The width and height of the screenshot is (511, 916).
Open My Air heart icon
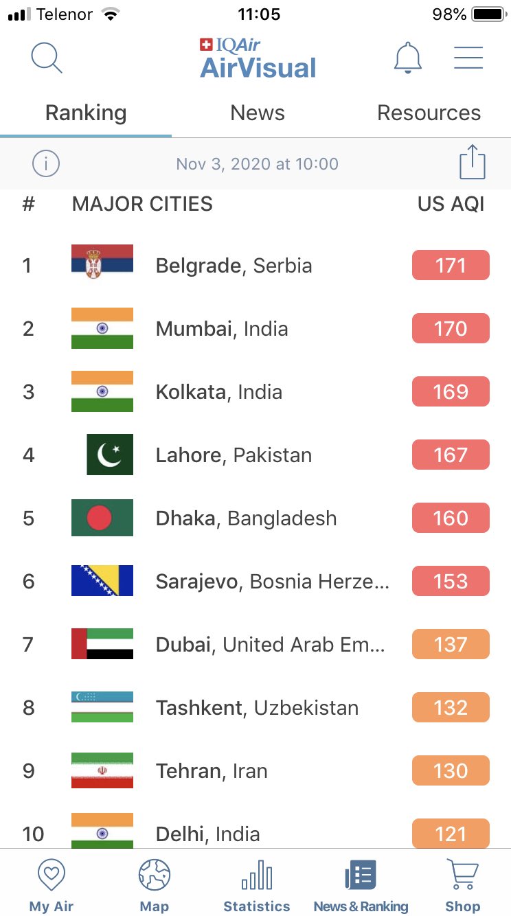[51, 875]
